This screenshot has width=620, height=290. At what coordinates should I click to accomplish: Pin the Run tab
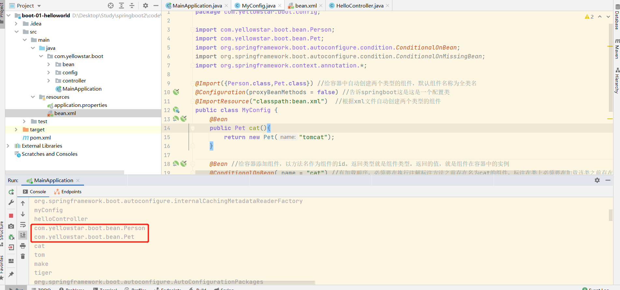[x=11, y=274]
